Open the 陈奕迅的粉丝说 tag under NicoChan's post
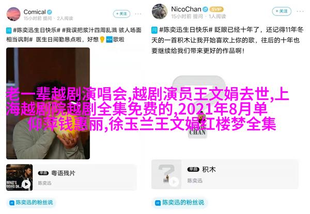This screenshot has height=214, width=310. click(179, 202)
